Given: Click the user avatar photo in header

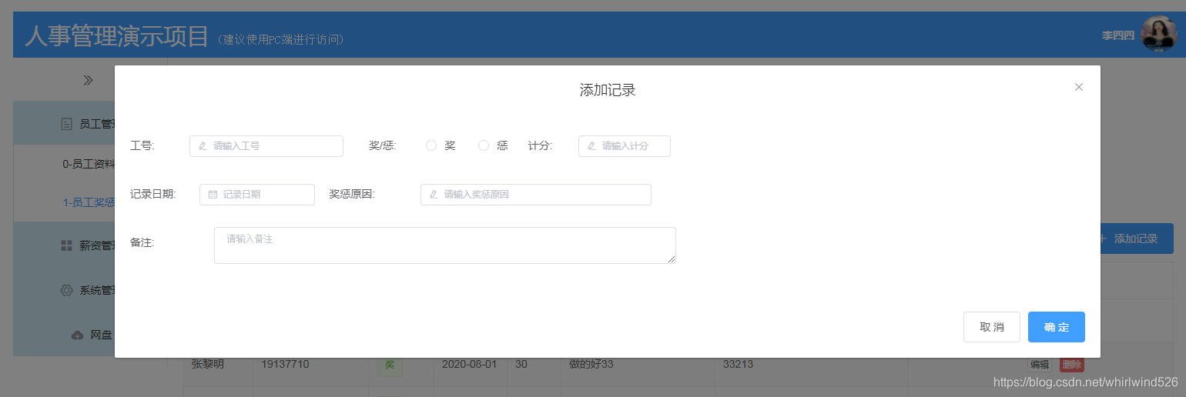Looking at the screenshot, I should (x=1158, y=35).
